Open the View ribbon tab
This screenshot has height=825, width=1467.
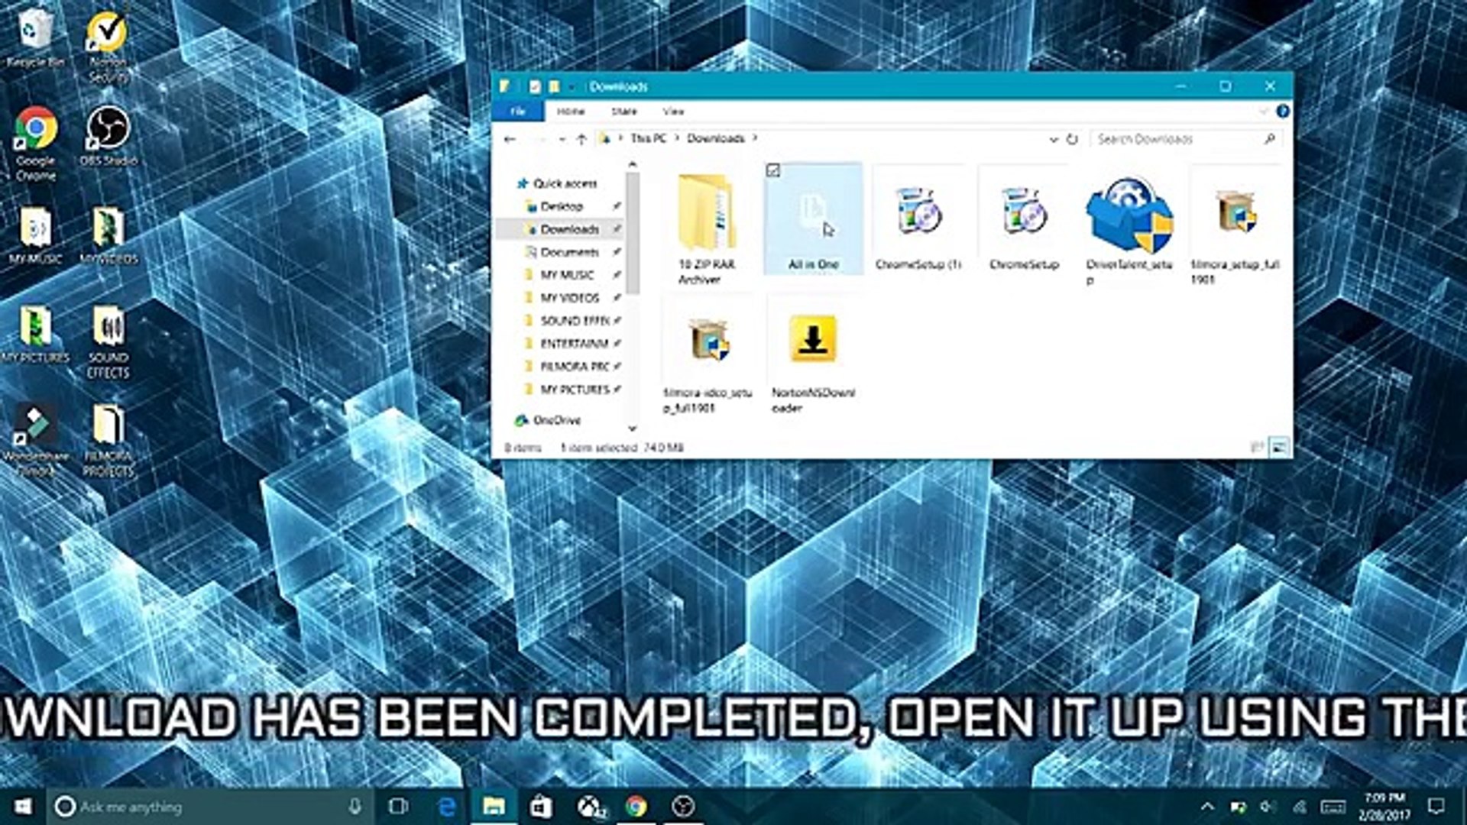pyautogui.click(x=673, y=112)
